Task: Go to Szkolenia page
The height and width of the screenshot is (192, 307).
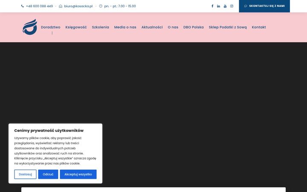Action: coord(101,27)
